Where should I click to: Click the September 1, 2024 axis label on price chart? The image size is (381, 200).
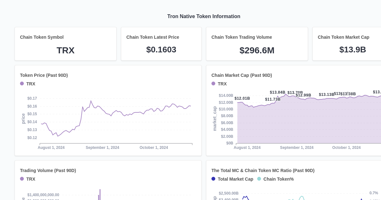point(102,148)
